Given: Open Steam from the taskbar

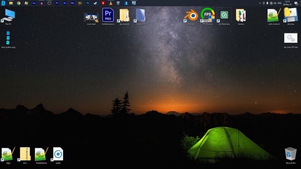Looking at the screenshot, I should (95, 3).
